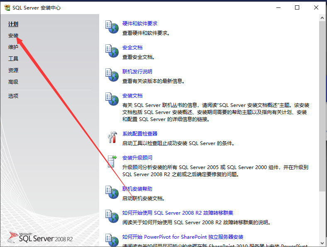Click the vertical scrollbar thumb
Screen dimensions: 327x247
(322, 106)
